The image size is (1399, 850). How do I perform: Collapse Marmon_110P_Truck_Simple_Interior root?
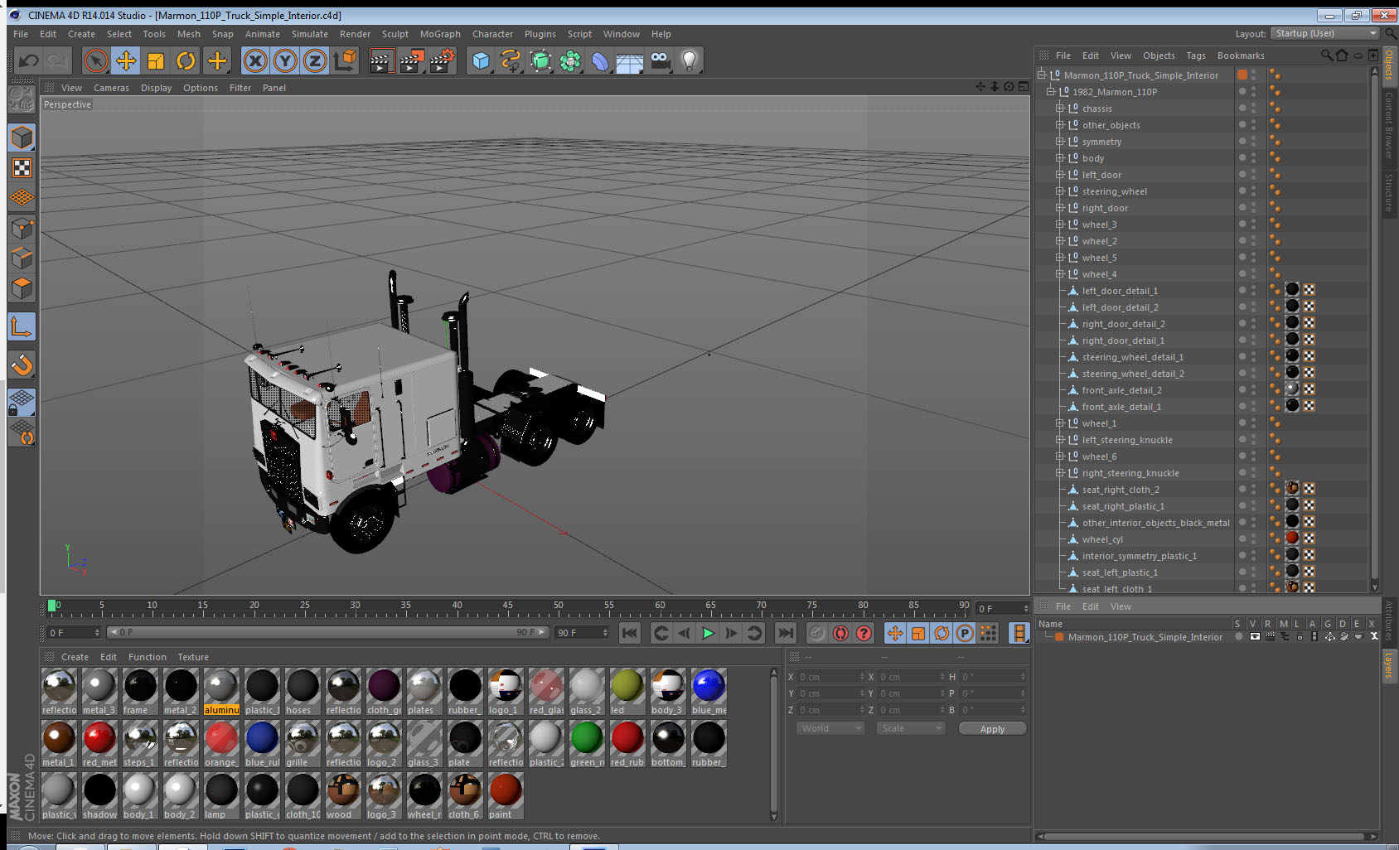pos(1042,75)
